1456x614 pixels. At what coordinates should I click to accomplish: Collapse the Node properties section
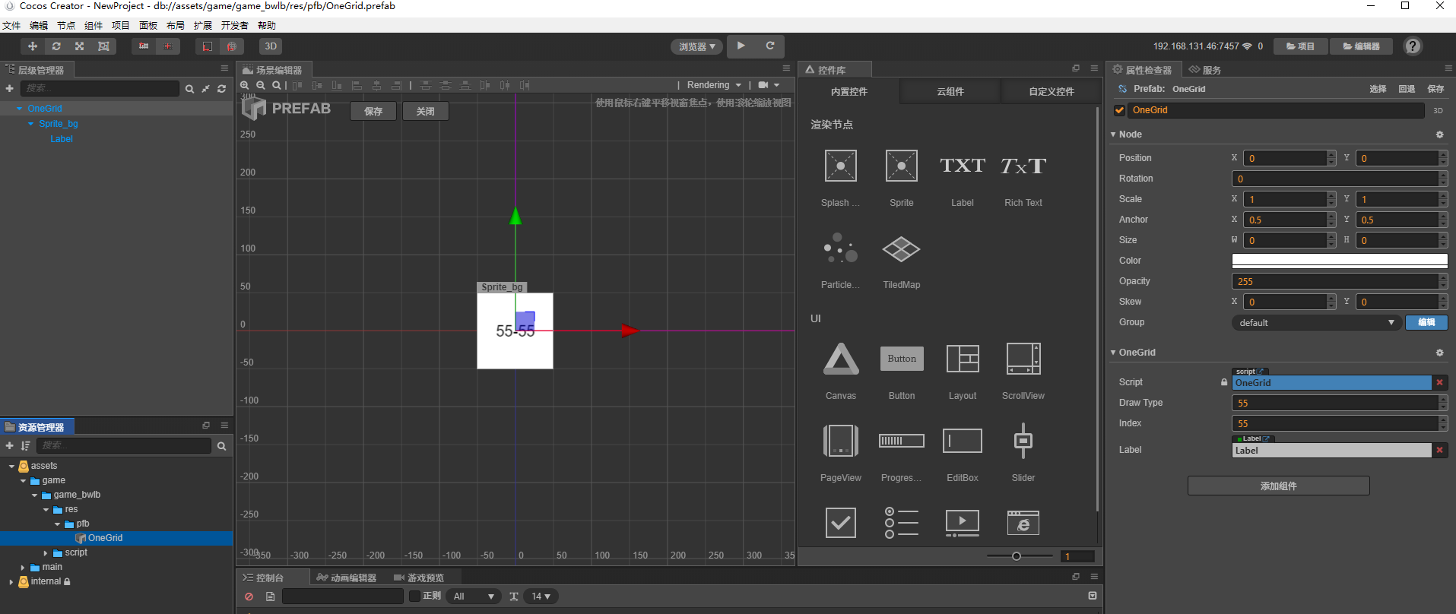[x=1113, y=135]
